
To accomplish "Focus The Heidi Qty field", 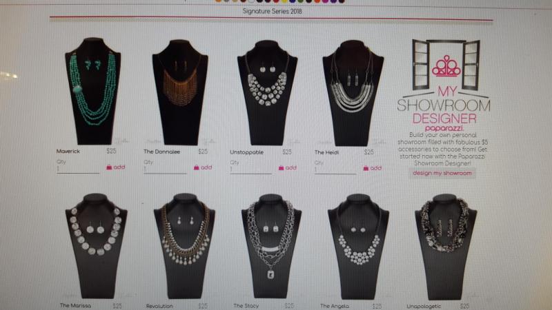I will pyautogui.click(x=335, y=170).
